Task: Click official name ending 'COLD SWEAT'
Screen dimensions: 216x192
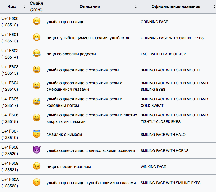Action: coord(174,102)
